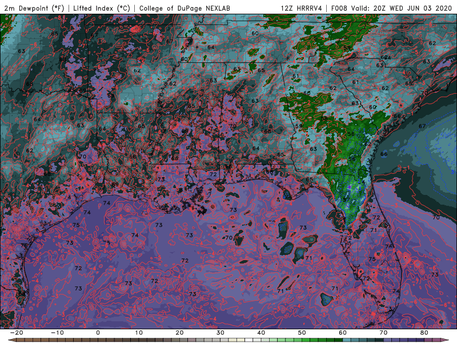Image resolution: width=457 pixels, height=343 pixels.
Task: Click the 10 tick label on color scale
Action: click(x=139, y=333)
